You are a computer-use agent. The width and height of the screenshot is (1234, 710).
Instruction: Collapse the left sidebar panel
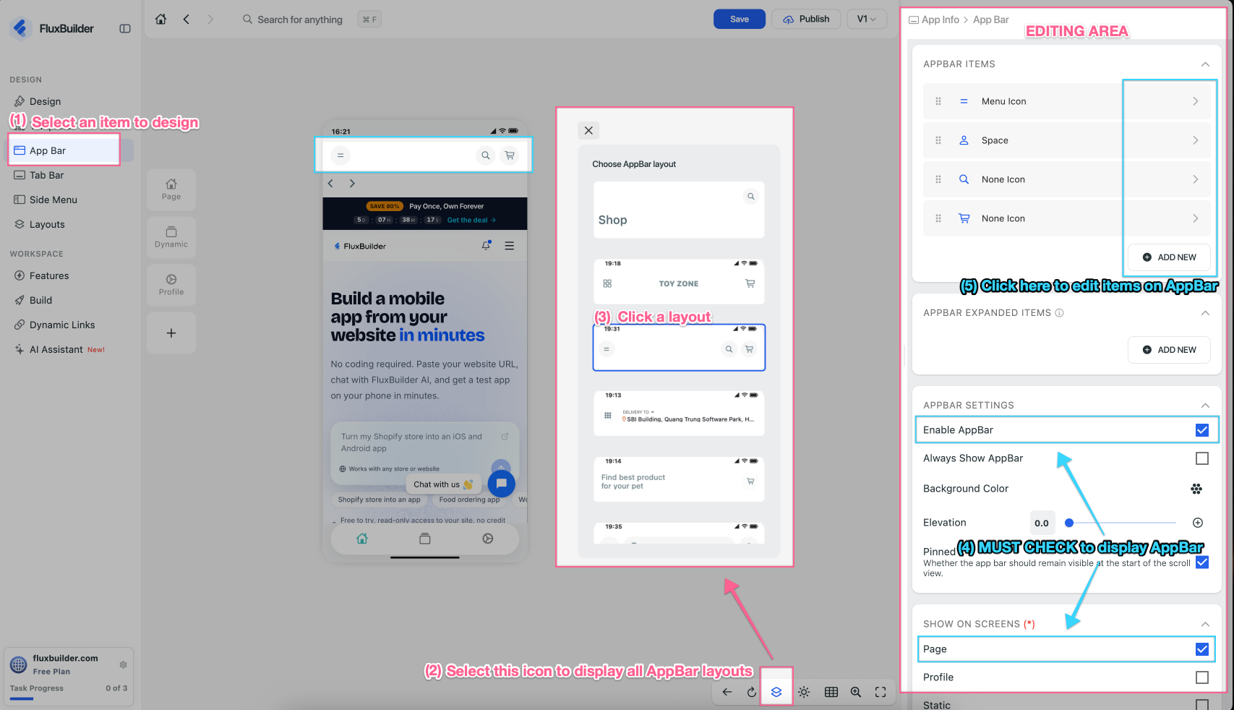125,29
